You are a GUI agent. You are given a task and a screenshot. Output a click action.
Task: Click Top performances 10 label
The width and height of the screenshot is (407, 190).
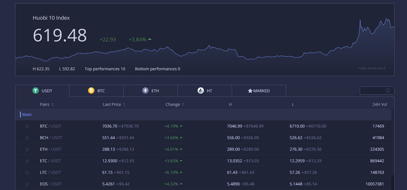(x=105, y=69)
